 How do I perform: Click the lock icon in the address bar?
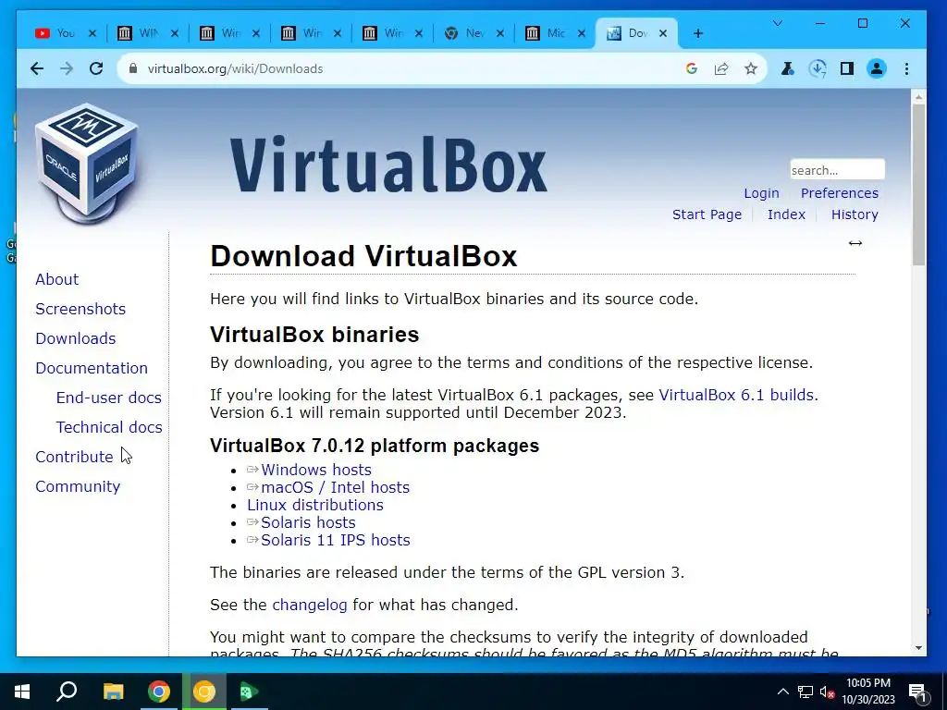(x=133, y=68)
